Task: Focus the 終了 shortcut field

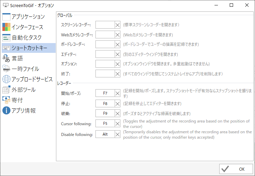Action: click(105, 74)
